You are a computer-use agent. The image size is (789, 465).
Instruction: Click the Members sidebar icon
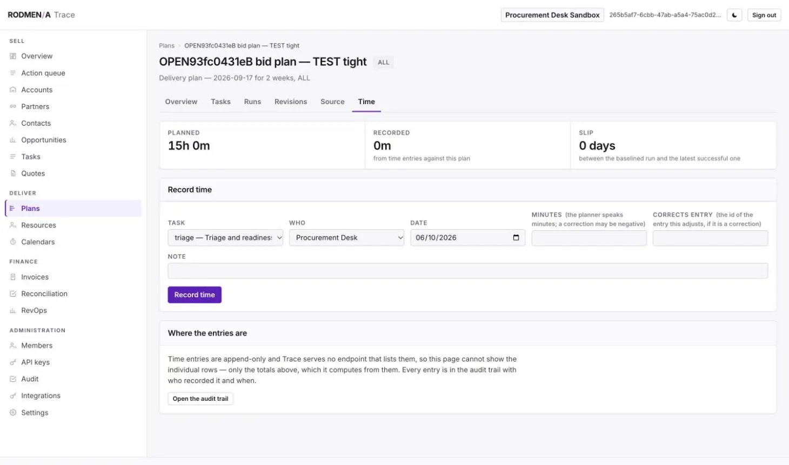[13, 345]
